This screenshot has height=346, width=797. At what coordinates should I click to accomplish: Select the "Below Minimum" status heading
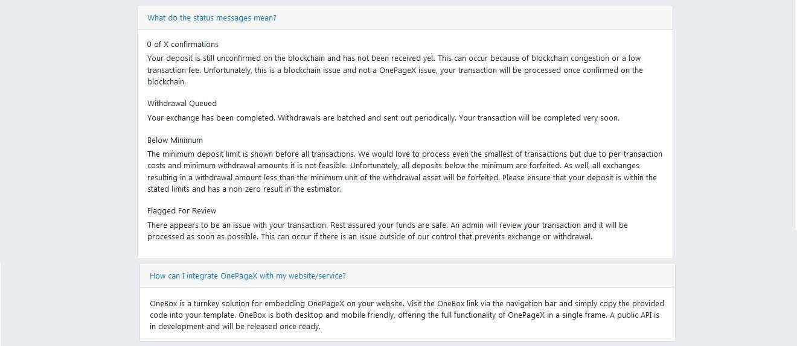coord(174,140)
